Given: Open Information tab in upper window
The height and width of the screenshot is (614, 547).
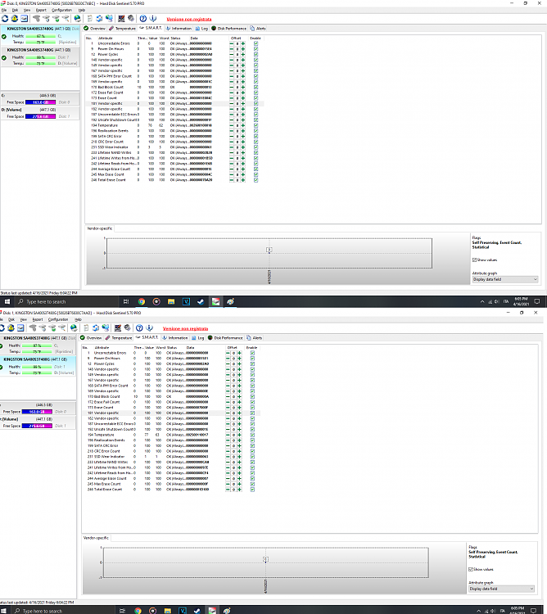Looking at the screenshot, I should tap(179, 29).
